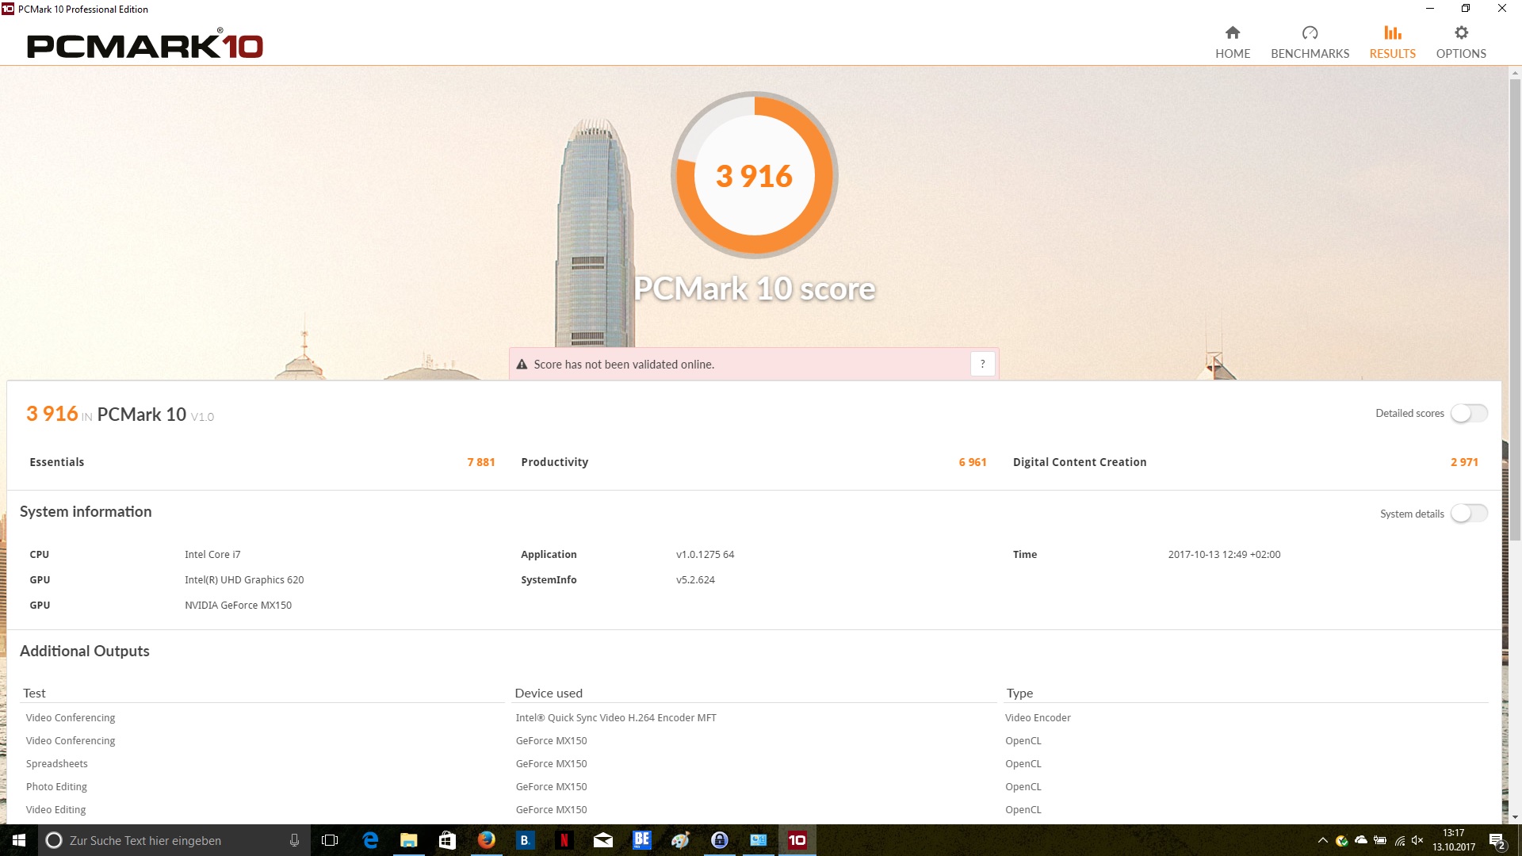1522x856 pixels.
Task: Open Firefox from the taskbar
Action: pos(486,840)
